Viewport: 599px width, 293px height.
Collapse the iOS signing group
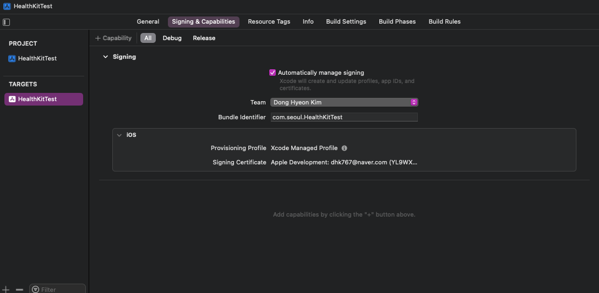tap(119, 135)
